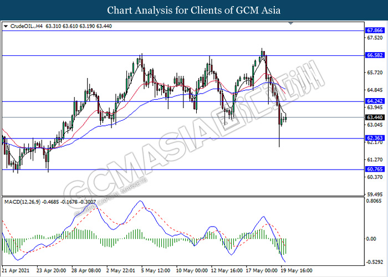Click the 23 Apr 20:00 time label
The image size is (388, 277).
point(51,270)
